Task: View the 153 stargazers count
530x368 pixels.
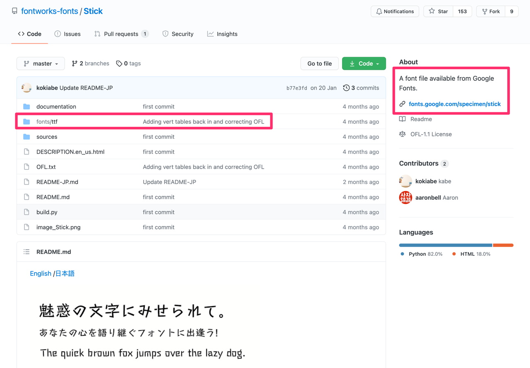Action: coord(463,11)
